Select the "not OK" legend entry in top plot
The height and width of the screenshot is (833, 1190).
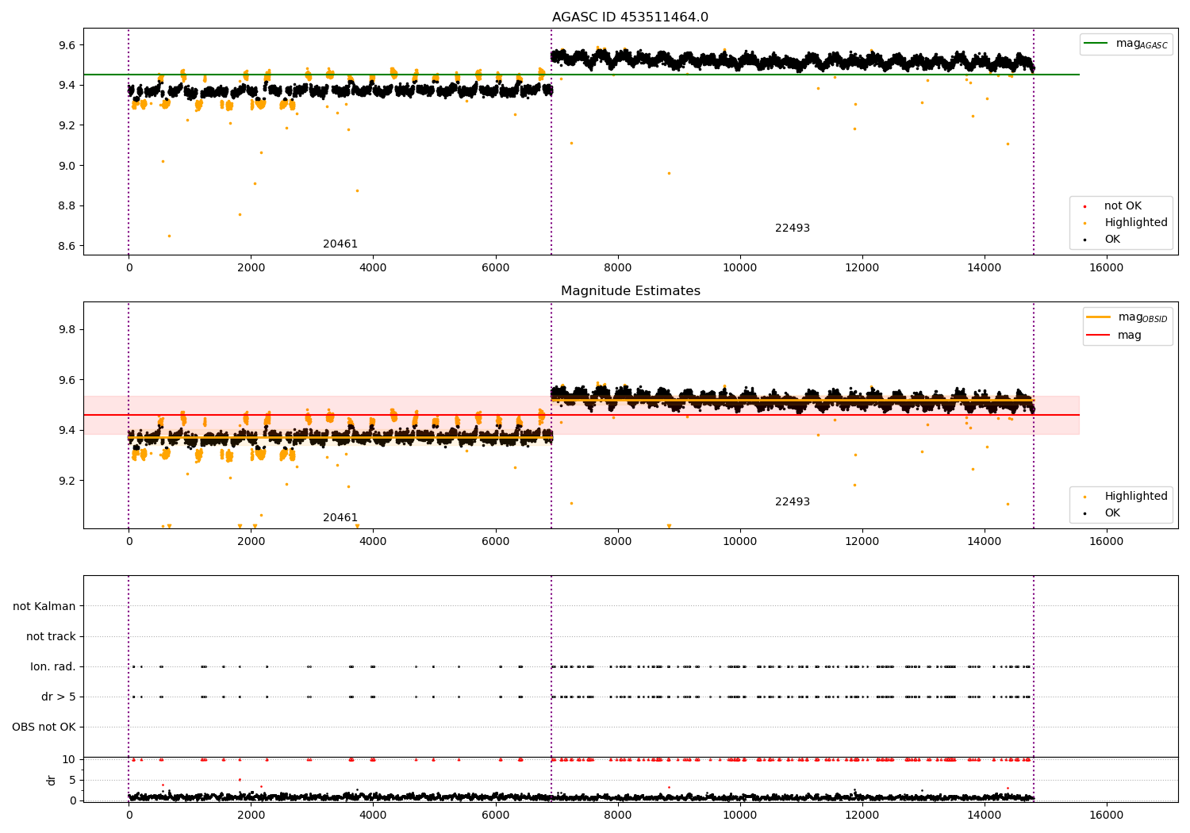[1123, 206]
